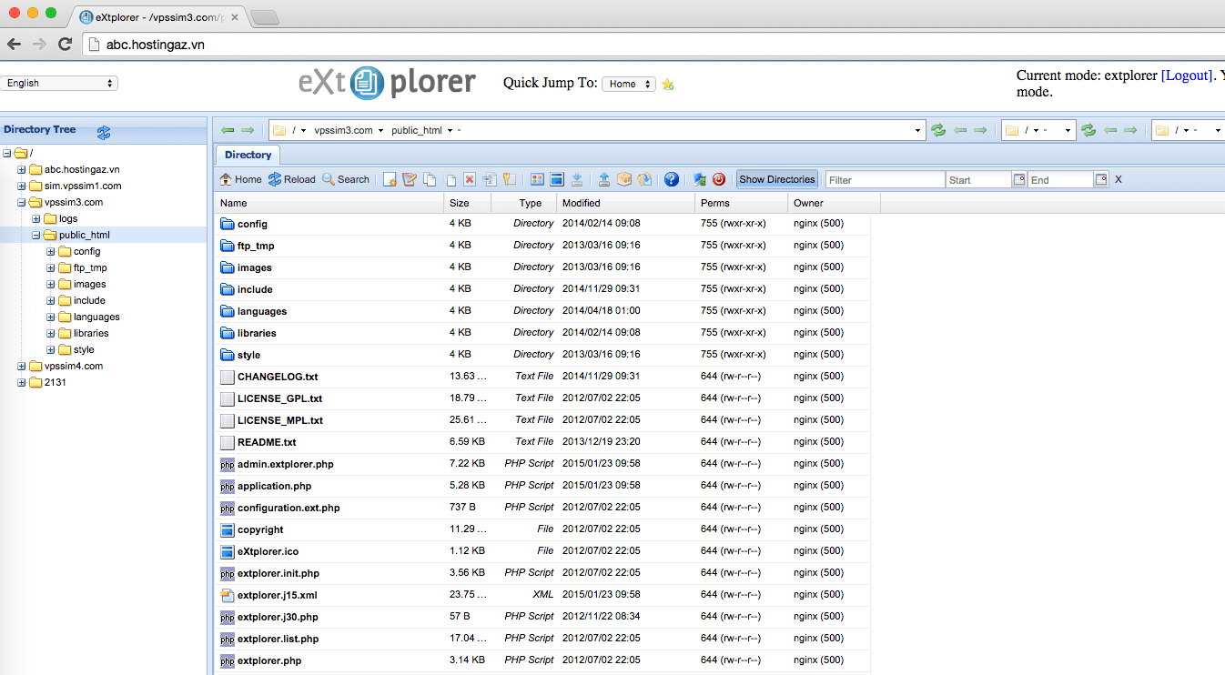This screenshot has height=675, width=1225.
Task: Click the browser address bar
Action: coord(653,45)
